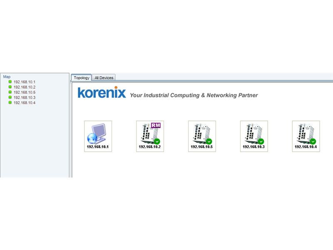Click the 192.168.10.3 label under its switch
The width and height of the screenshot is (333, 250).
[x=254, y=147]
